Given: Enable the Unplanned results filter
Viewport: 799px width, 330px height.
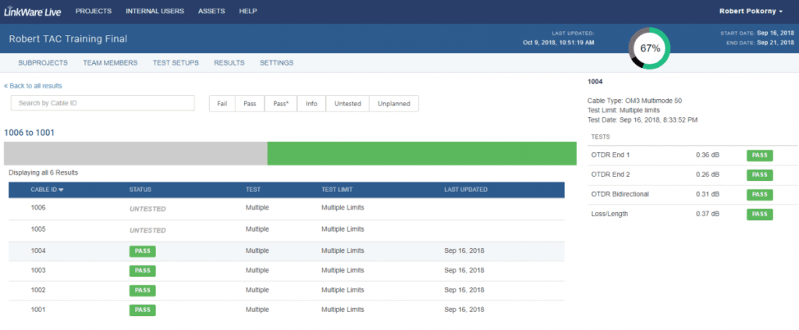Looking at the screenshot, I should (394, 104).
